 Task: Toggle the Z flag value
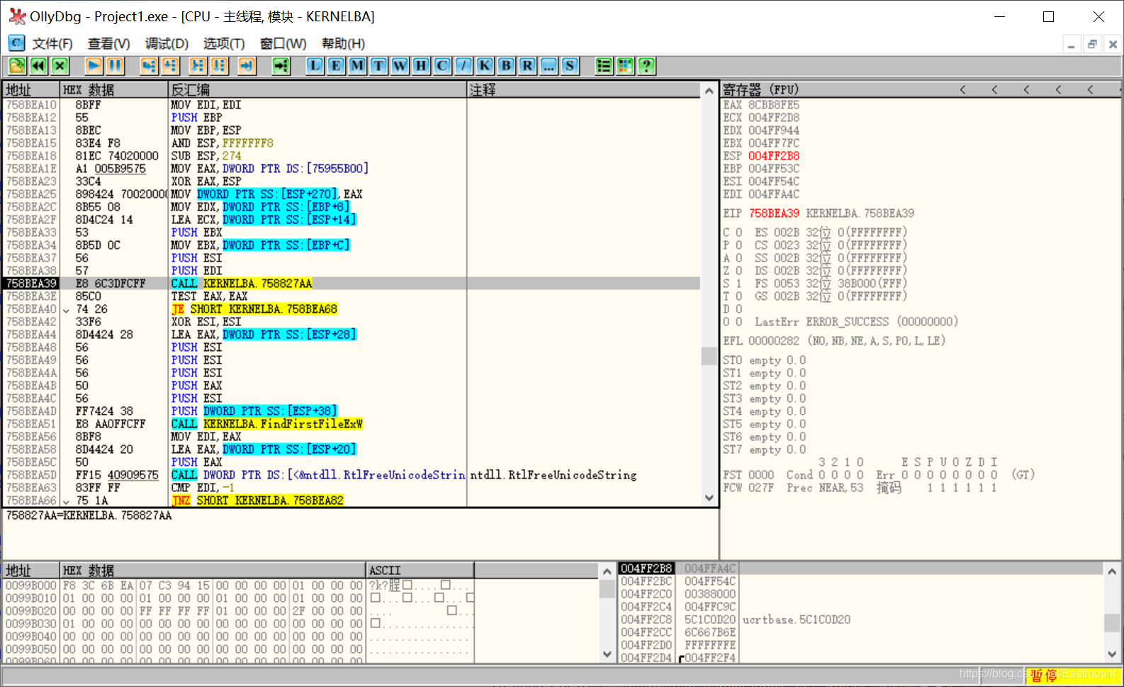738,271
